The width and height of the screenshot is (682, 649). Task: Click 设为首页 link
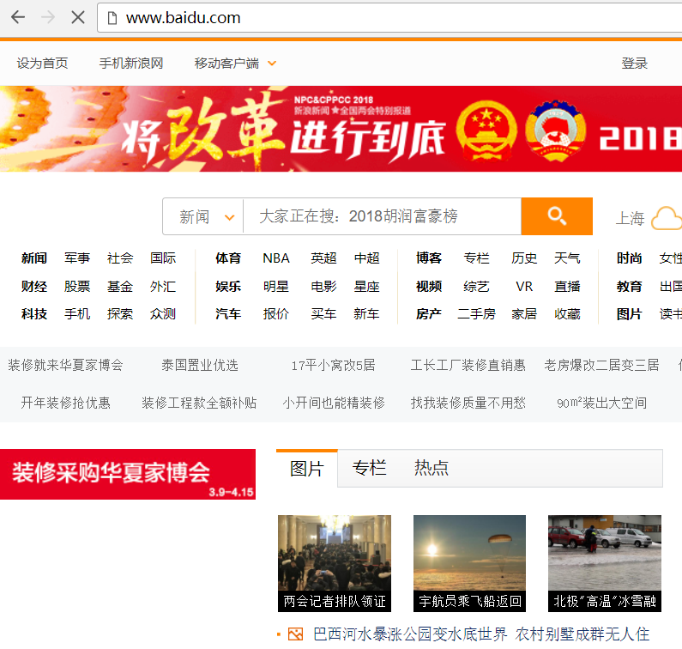(x=42, y=64)
